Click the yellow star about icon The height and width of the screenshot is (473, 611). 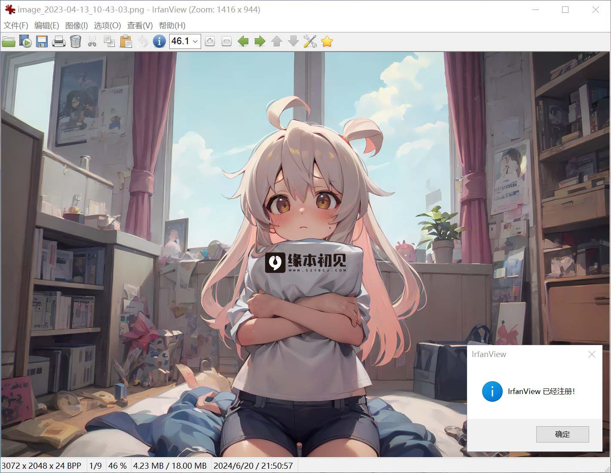(327, 42)
